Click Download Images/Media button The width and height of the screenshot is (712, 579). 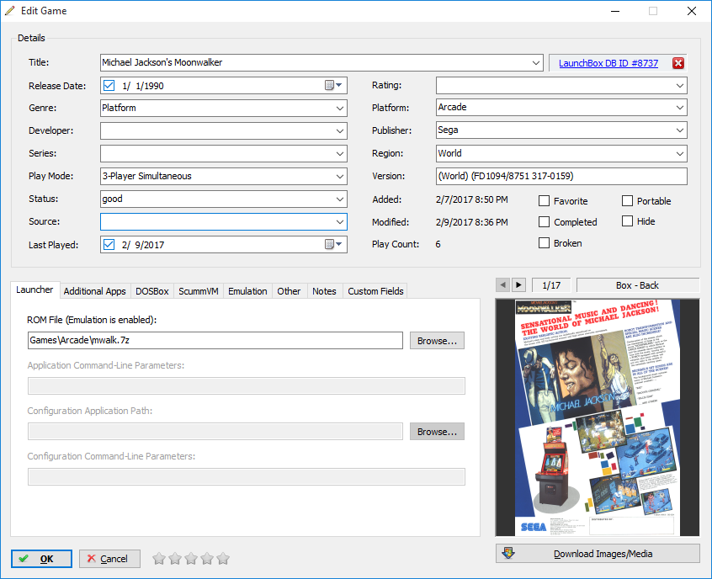(598, 554)
